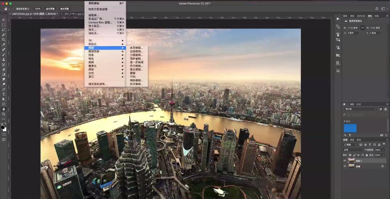Image resolution: width=390 pixels, height=199 pixels.
Task: Open the layer filter 类型 dropdown
Action: pyautogui.click(x=350, y=145)
